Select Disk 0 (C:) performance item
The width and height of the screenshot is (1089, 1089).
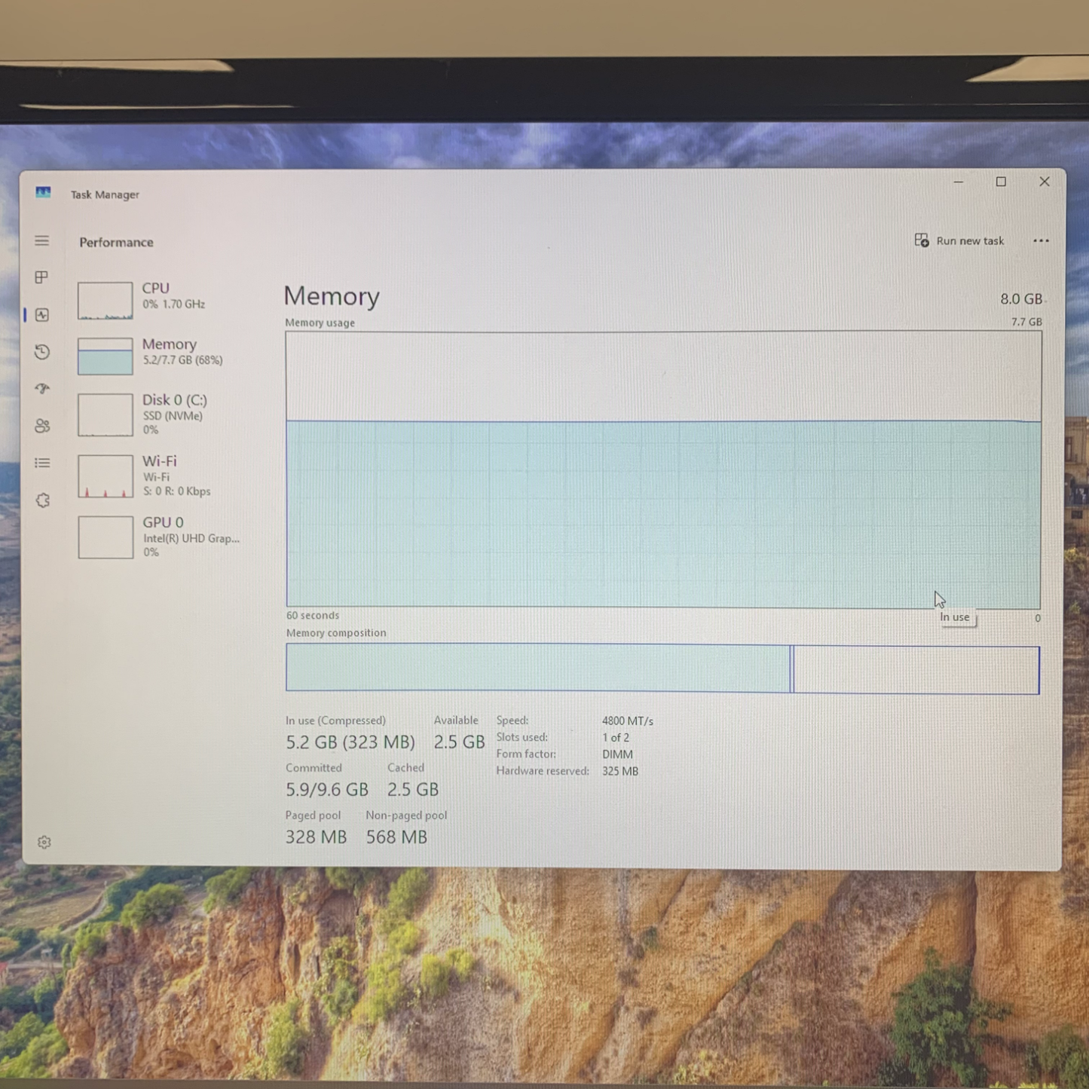173,413
